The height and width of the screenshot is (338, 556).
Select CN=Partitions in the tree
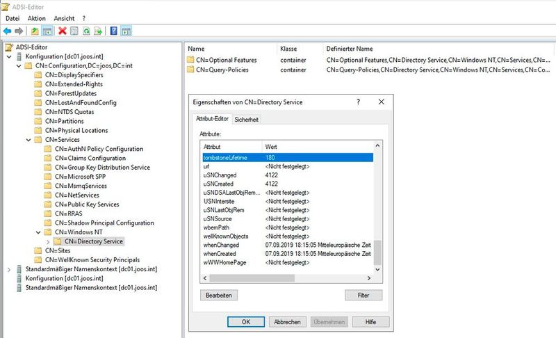click(x=64, y=121)
